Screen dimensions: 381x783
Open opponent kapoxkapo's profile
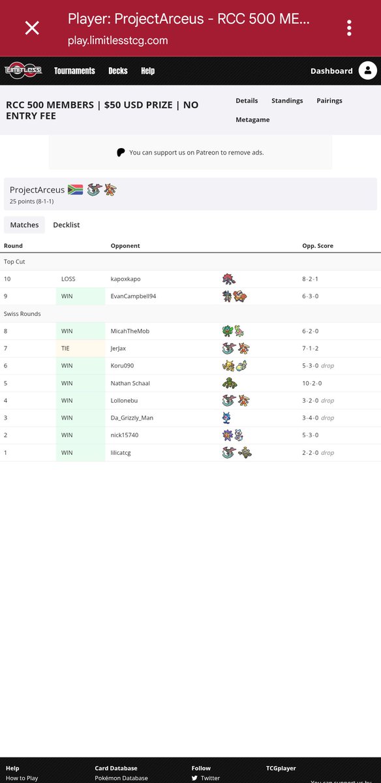coord(126,279)
